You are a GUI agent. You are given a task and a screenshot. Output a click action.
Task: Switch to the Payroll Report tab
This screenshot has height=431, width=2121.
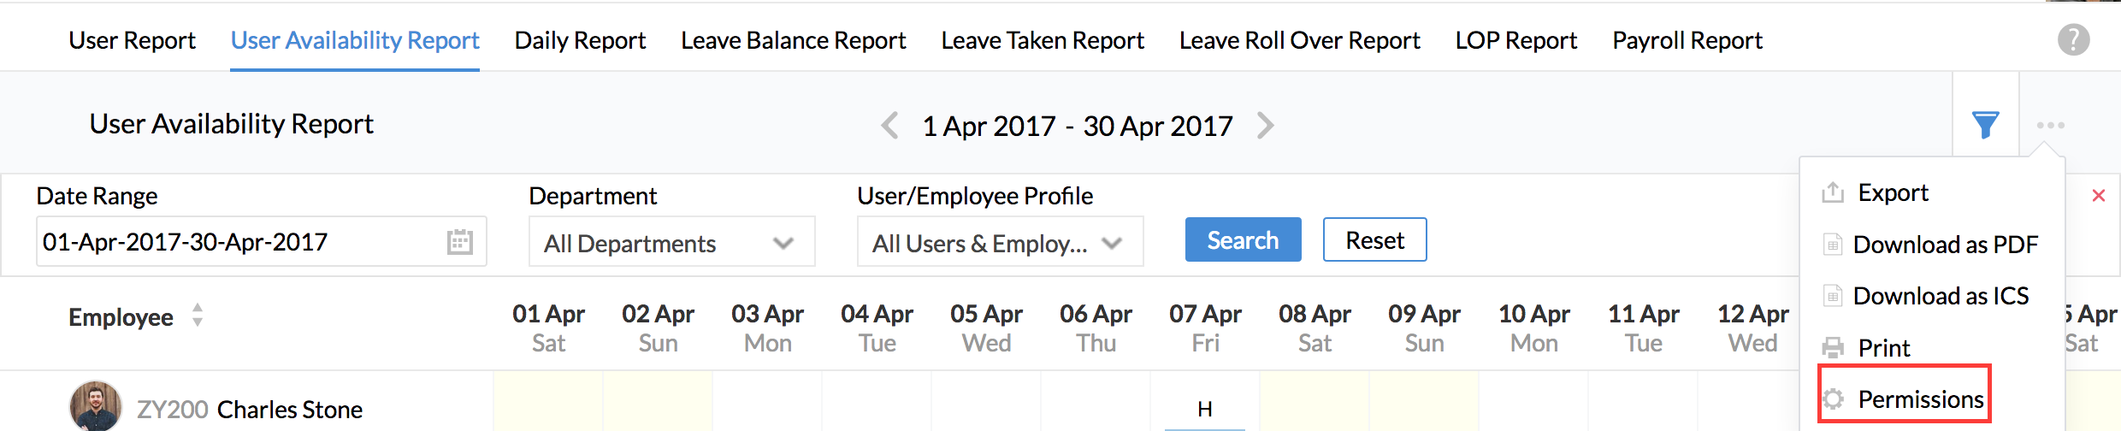(x=1687, y=40)
